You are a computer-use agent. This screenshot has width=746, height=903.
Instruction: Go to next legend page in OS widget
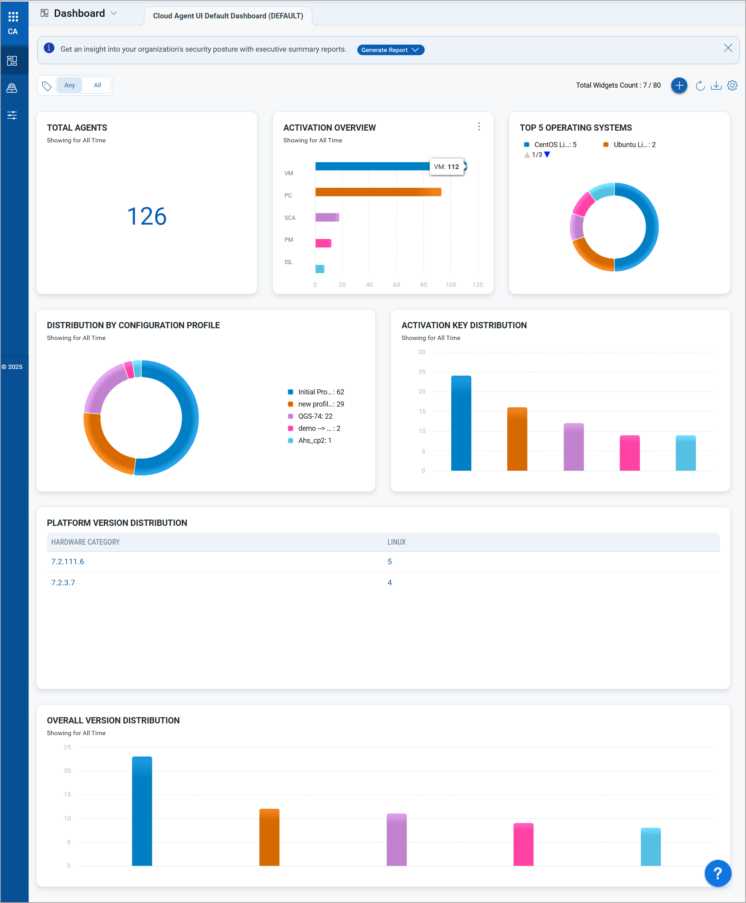(547, 155)
